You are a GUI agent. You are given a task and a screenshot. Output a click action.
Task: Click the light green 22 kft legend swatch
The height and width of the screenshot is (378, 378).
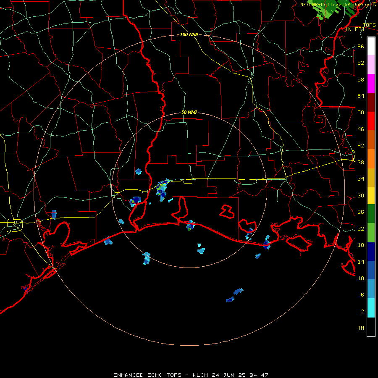coord(371,233)
